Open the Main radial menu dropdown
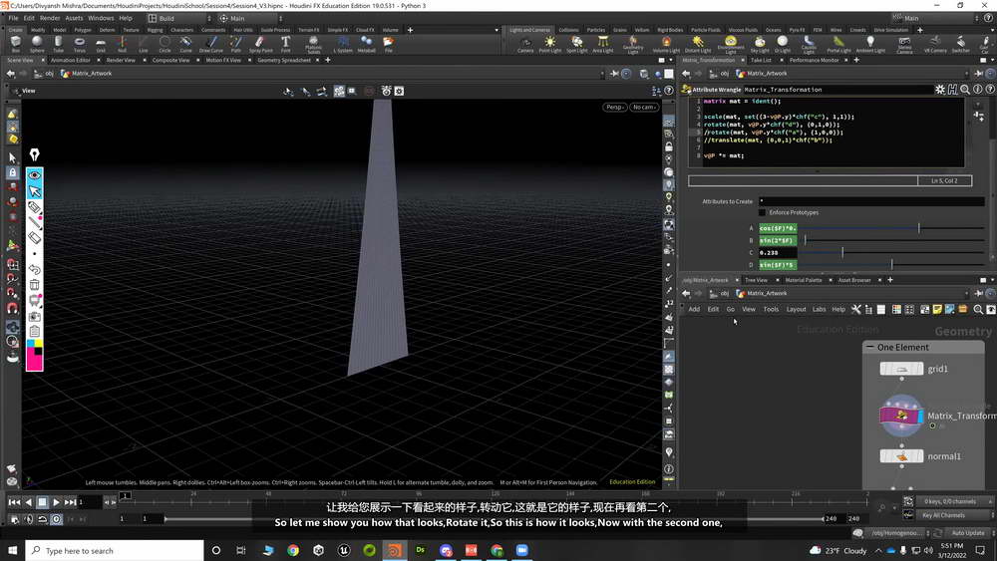 250,18
